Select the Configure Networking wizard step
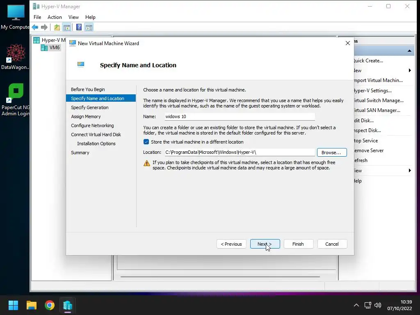The image size is (420, 315). pos(92,126)
